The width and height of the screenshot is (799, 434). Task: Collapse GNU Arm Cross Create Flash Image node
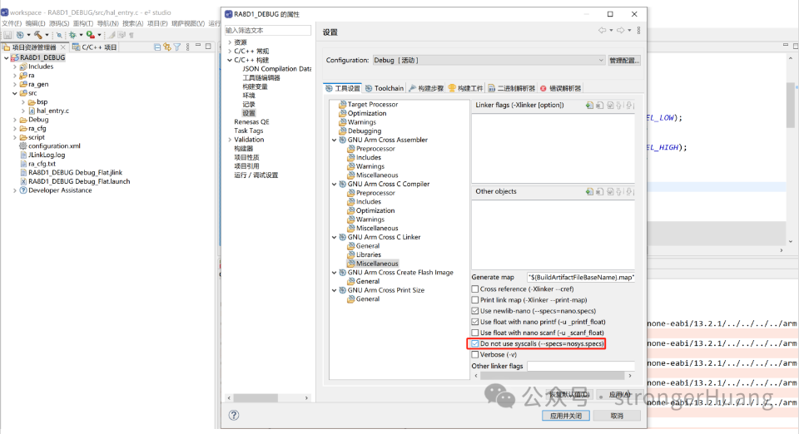coord(335,273)
